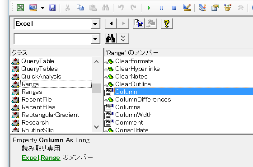
Task: Click the class list scrollbar thumb
Action: (x=96, y=88)
